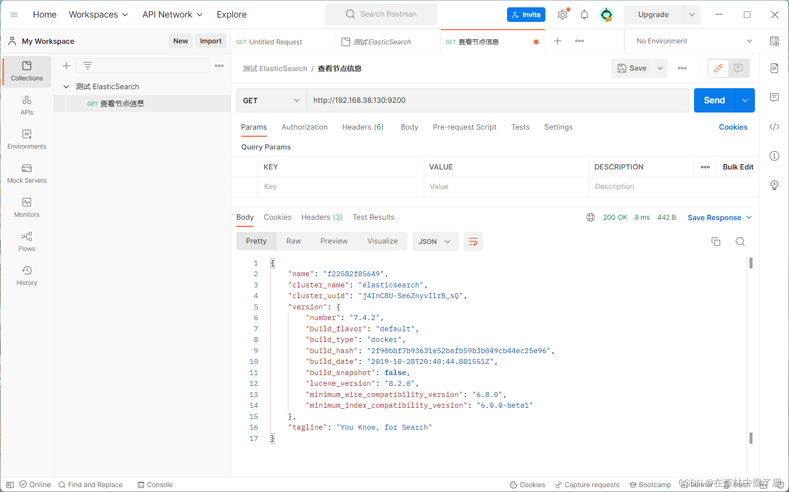Image resolution: width=789 pixels, height=492 pixels.
Task: Open Flows in the sidebar
Action: tap(27, 242)
